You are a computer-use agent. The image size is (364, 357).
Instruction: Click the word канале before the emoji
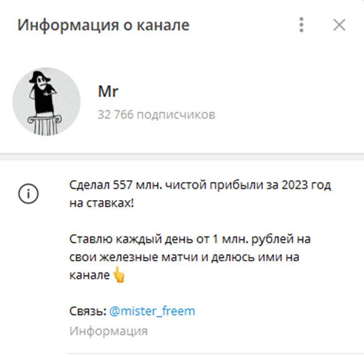(x=90, y=275)
